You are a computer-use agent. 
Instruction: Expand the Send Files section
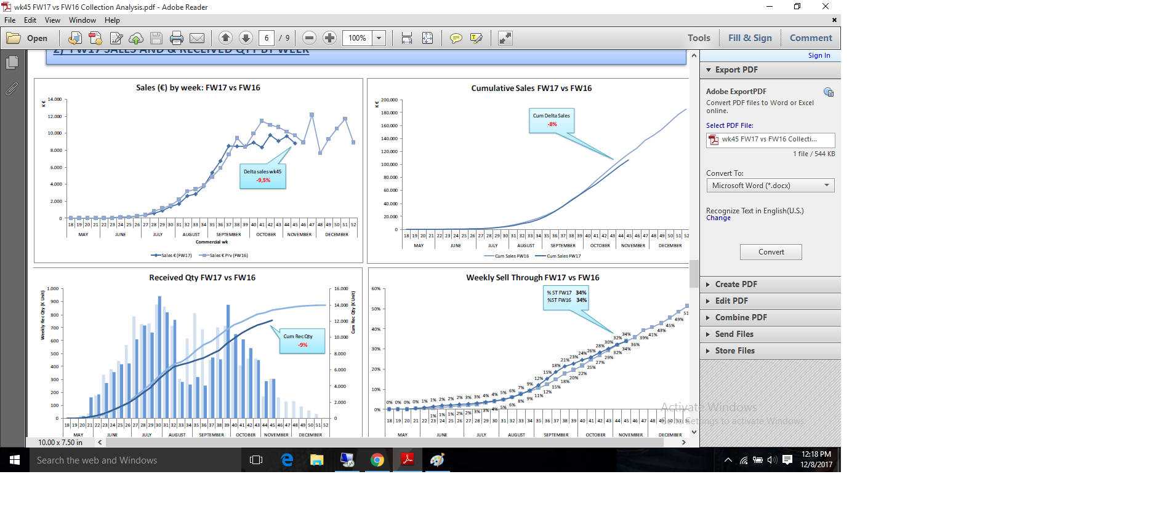[x=770, y=334]
